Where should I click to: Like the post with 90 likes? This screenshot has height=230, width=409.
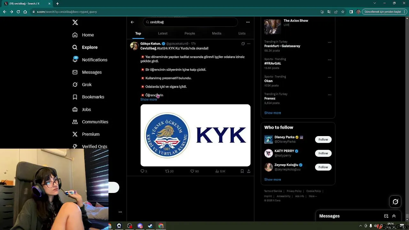tap(195, 171)
